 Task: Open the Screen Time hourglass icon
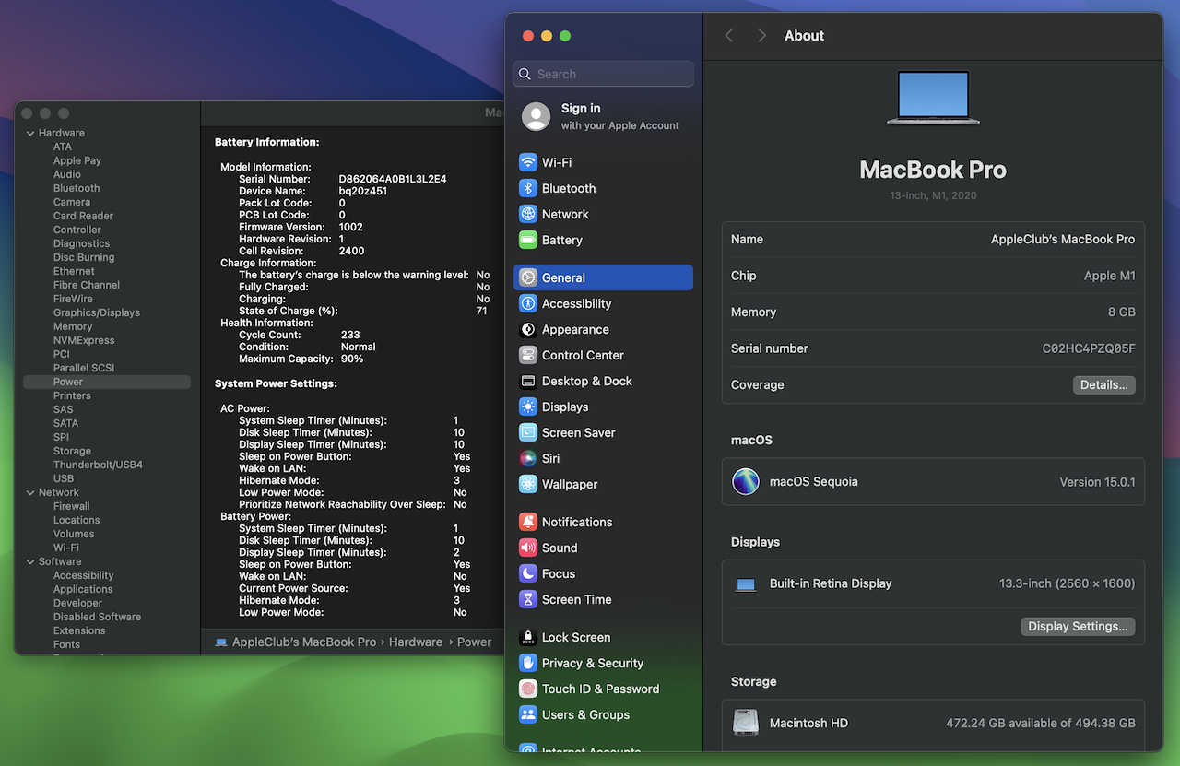coord(528,599)
